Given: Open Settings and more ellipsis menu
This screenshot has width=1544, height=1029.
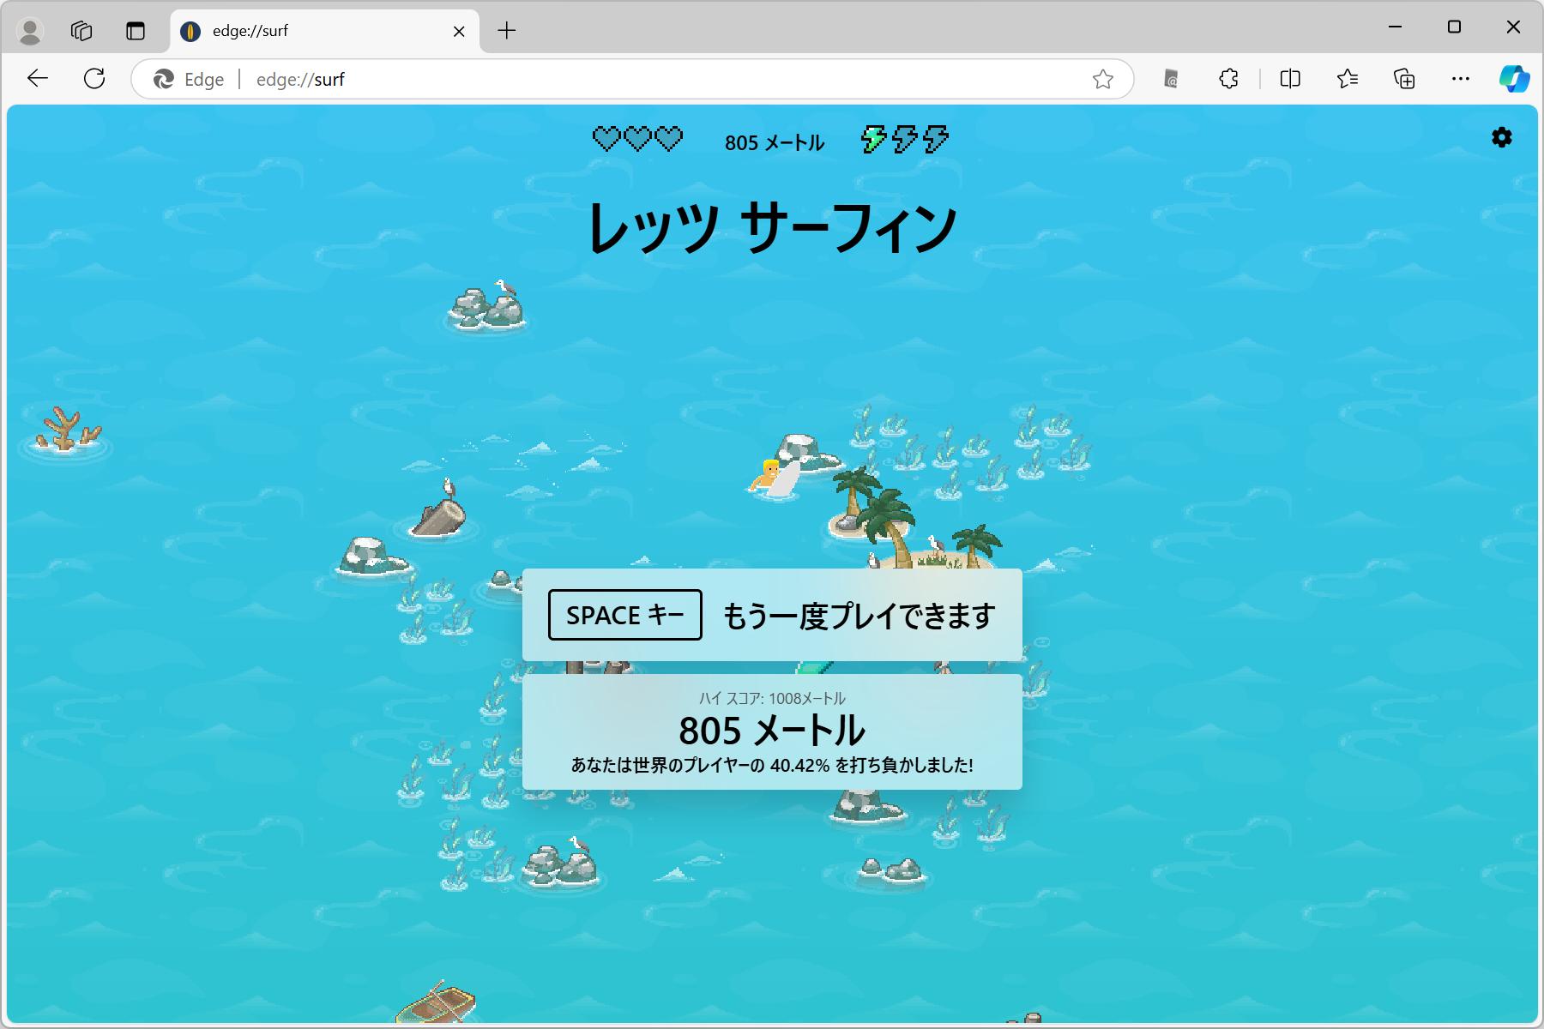Looking at the screenshot, I should [x=1461, y=79].
